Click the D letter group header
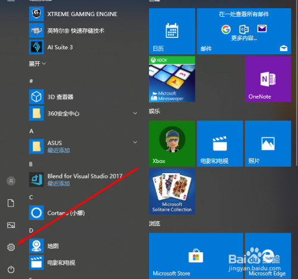 31,230
